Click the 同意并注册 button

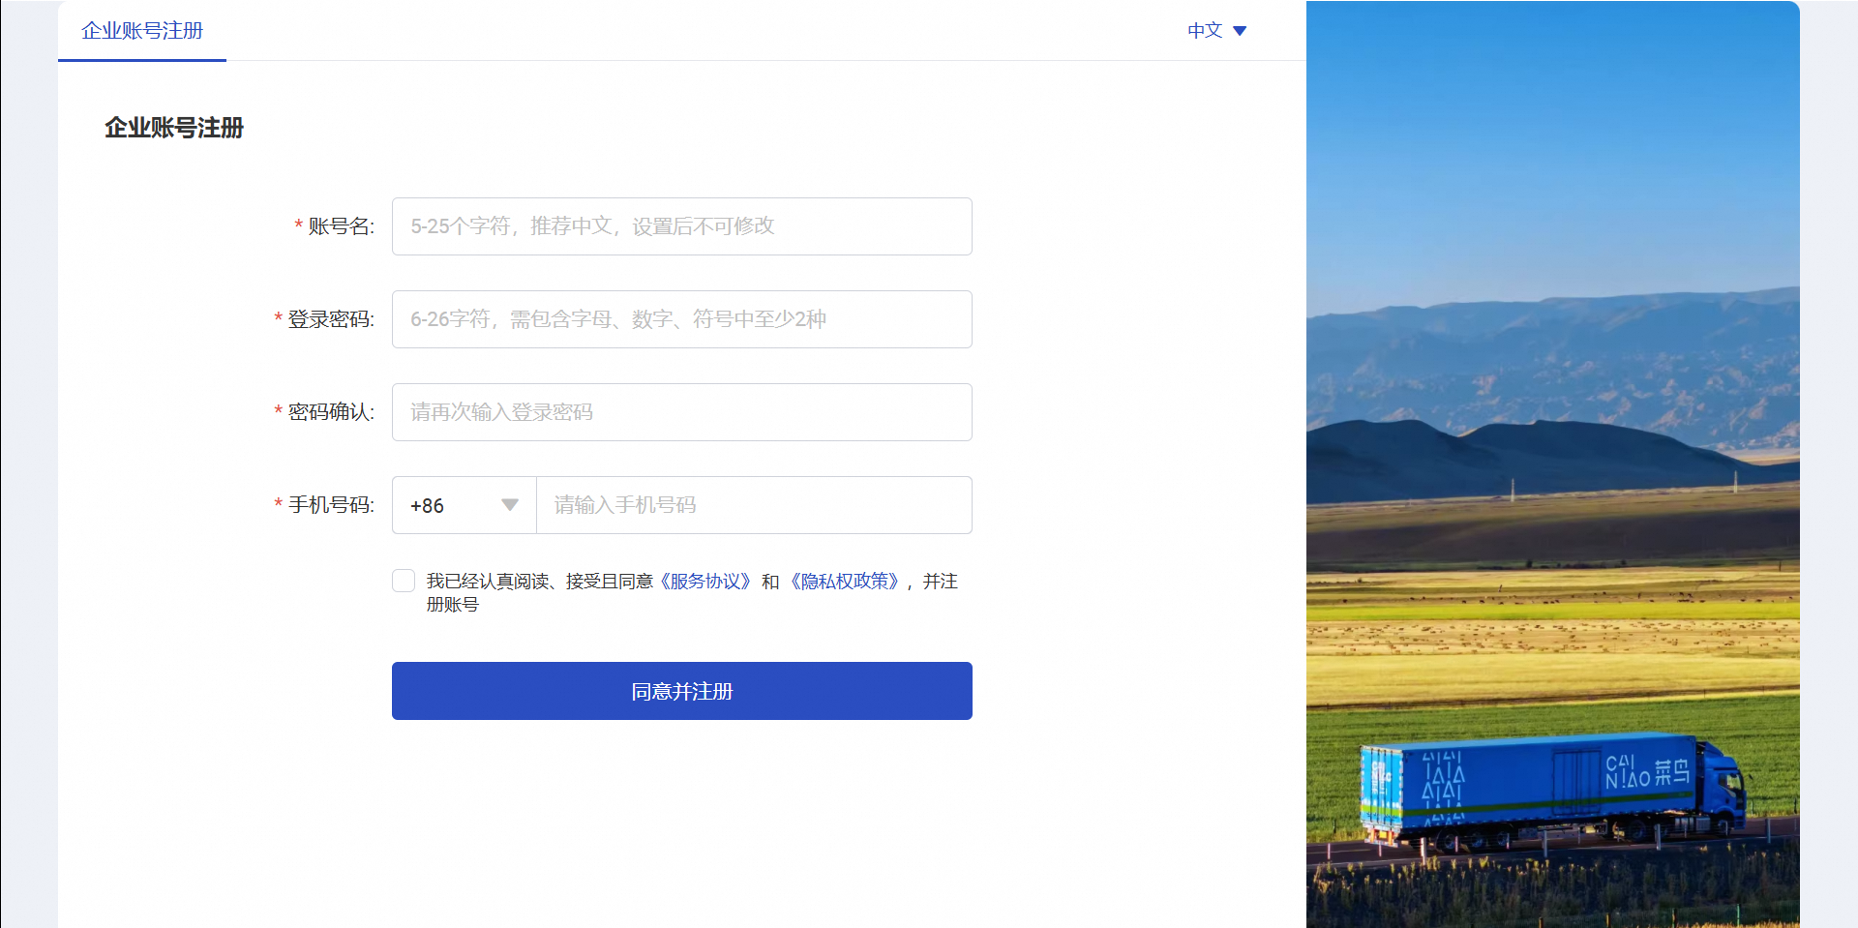pos(681,691)
